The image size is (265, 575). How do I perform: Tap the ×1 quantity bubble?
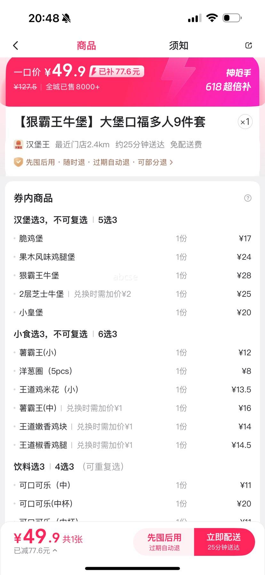[x=245, y=122]
